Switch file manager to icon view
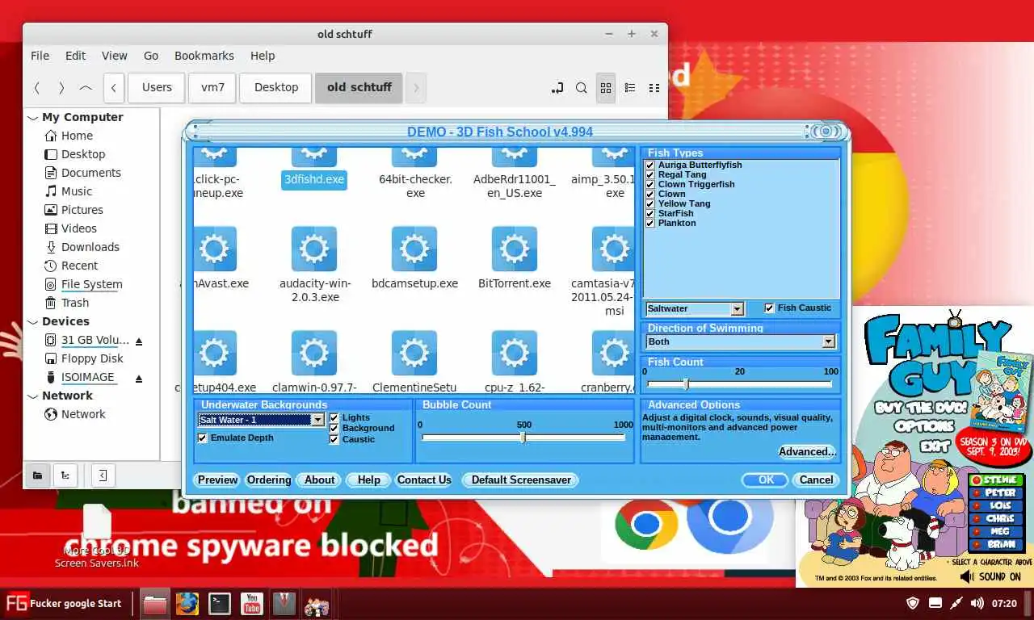 (x=606, y=88)
